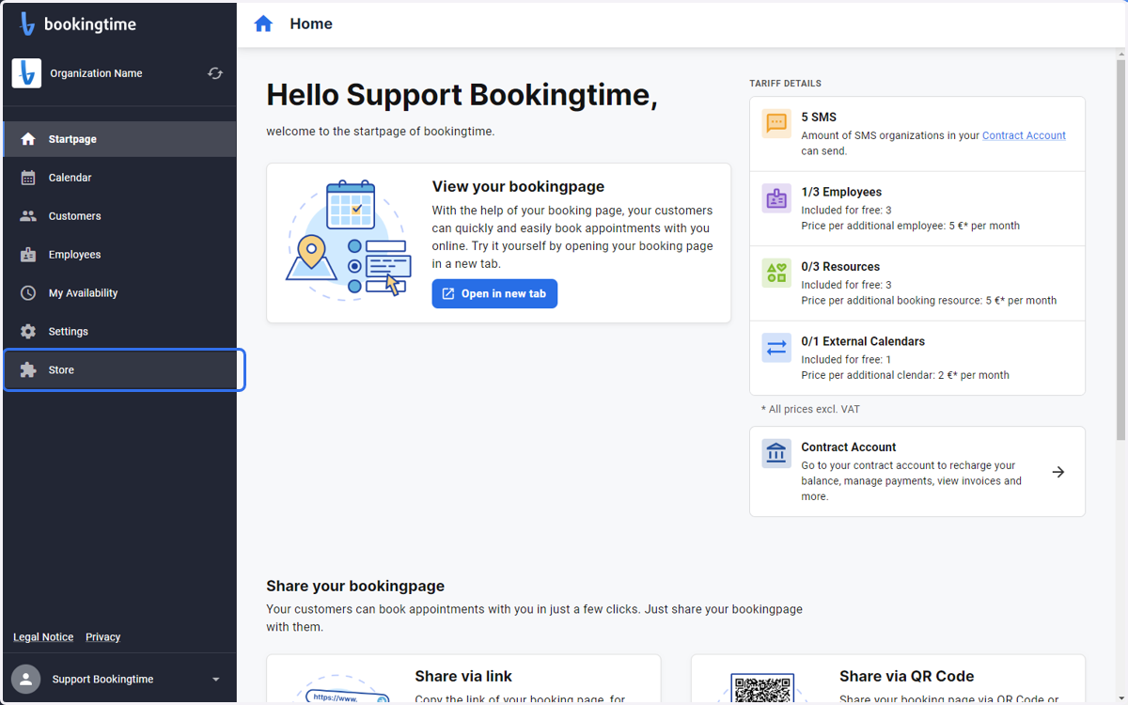The width and height of the screenshot is (1128, 705).
Task: Click the Resources shapes tariff icon
Action: pos(776,274)
